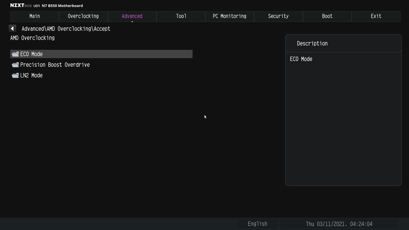Click the LN2 Mode folder icon

15,76
